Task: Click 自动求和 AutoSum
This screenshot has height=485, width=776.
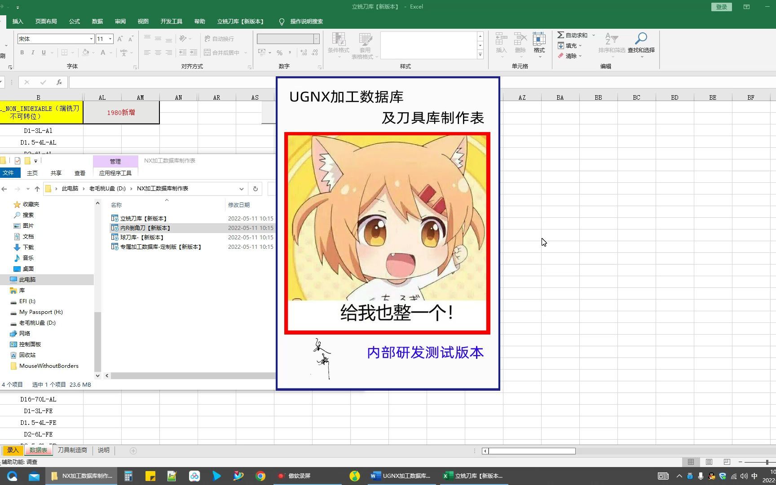Action: click(x=573, y=35)
